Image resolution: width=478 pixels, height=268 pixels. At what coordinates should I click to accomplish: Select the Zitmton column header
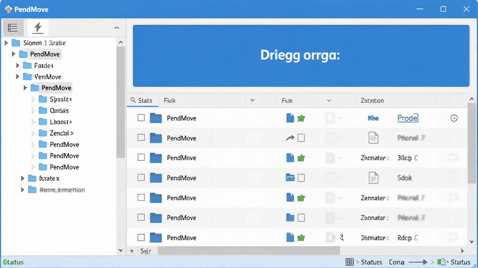372,100
